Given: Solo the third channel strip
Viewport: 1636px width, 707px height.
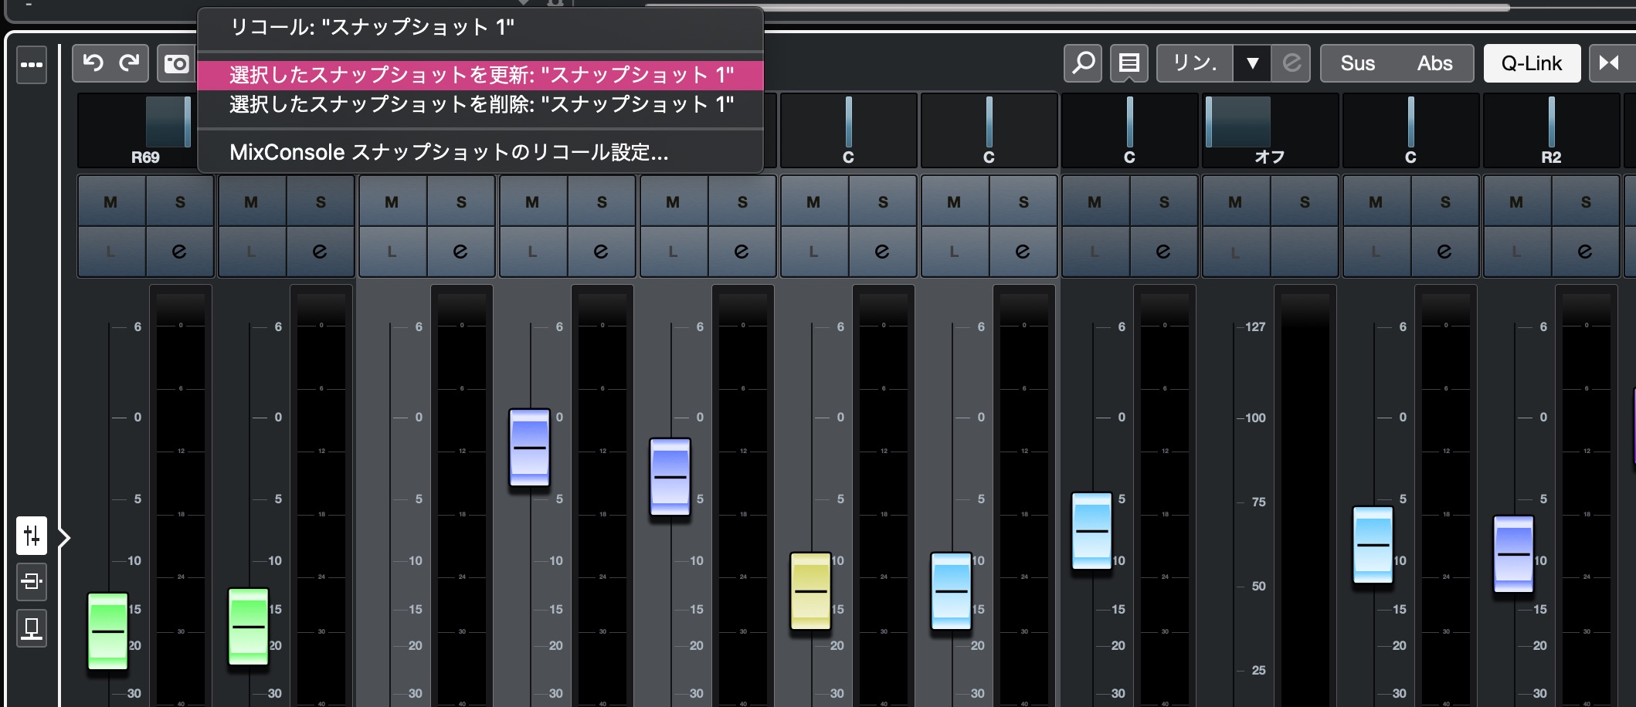Looking at the screenshot, I should pyautogui.click(x=461, y=201).
